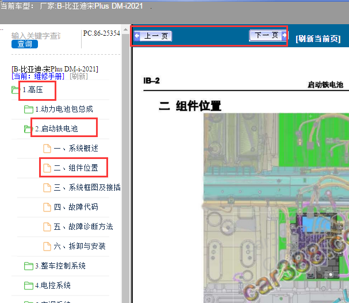
Task: Click the 上一页 previous page button
Action: click(x=153, y=36)
